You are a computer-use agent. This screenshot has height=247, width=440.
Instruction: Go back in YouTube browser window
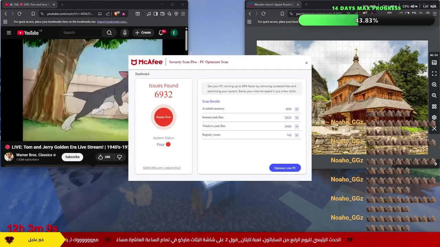(x=5, y=14)
